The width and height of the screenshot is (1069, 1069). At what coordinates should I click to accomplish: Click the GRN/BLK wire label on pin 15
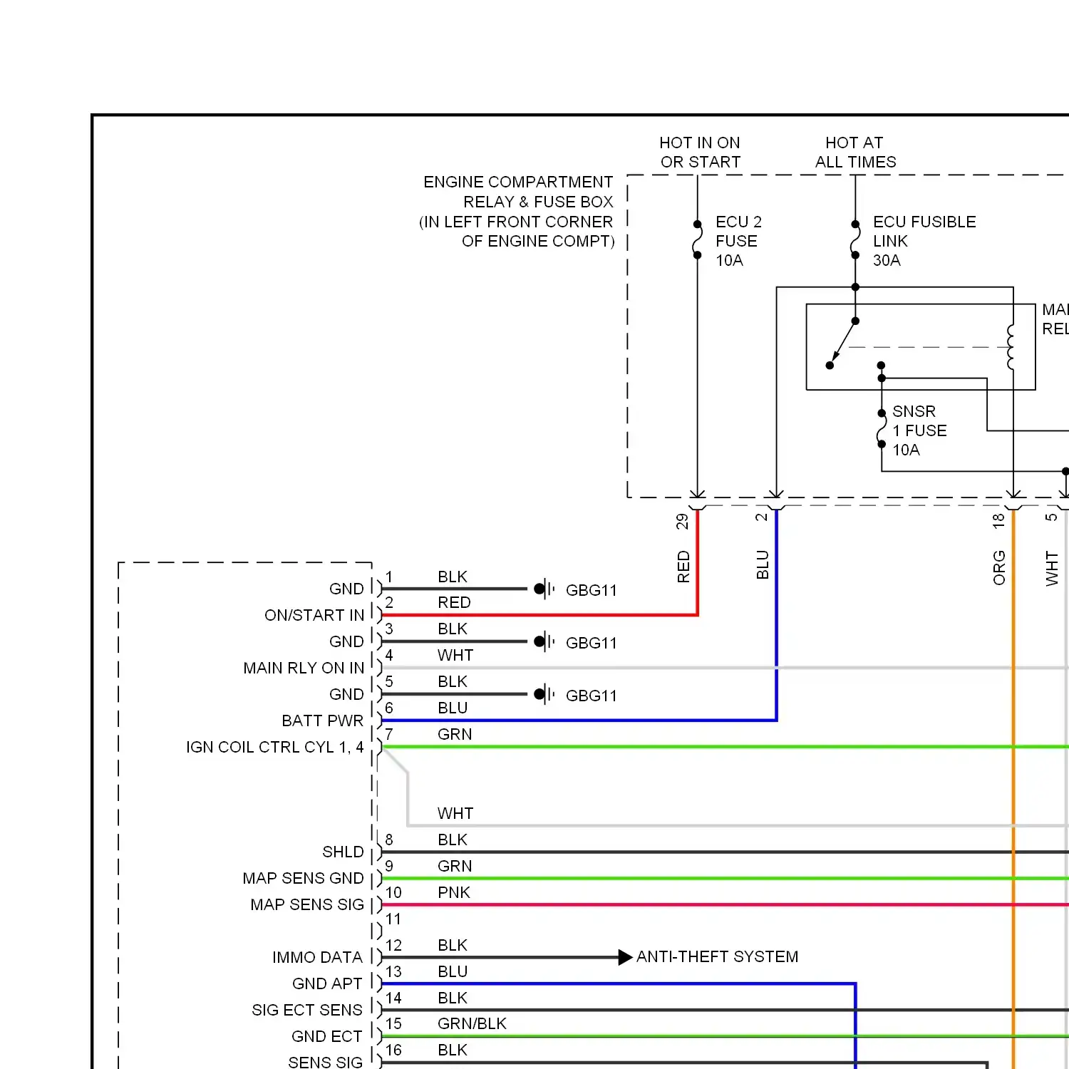coord(472,1023)
